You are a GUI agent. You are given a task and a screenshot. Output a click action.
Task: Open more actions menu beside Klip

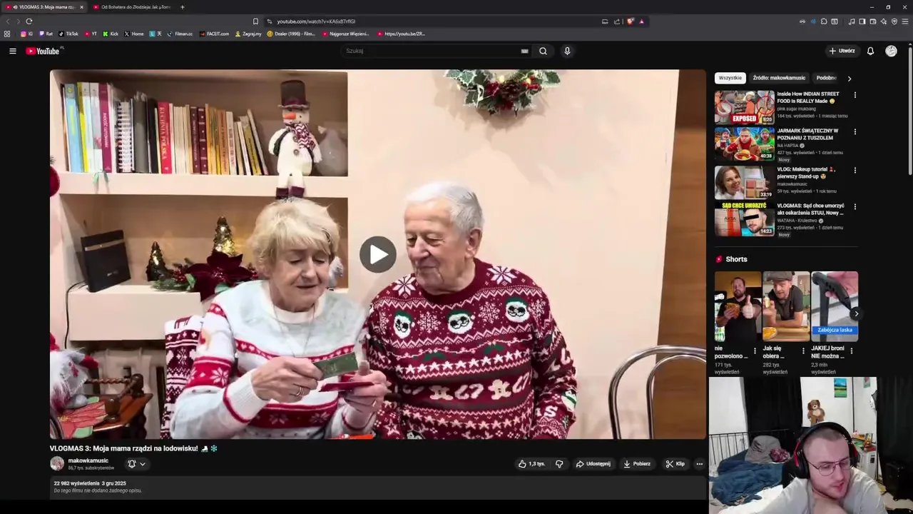699,464
